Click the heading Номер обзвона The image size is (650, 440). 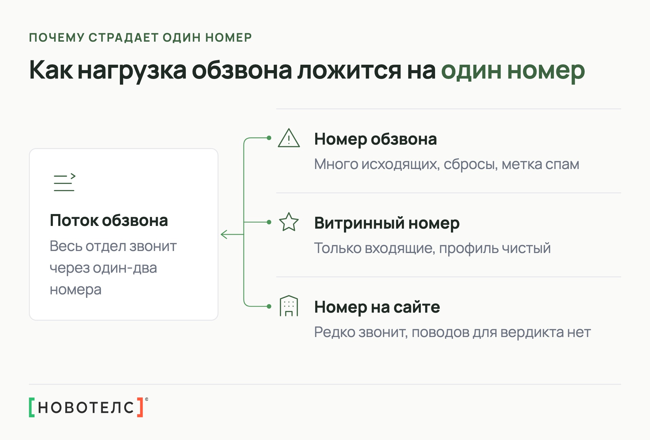(375, 139)
